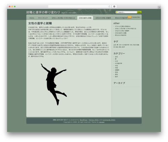The height and width of the screenshot is (142, 168).
Task: Open どちらが正解か見極める in the other list
Action: (x=123, y=27)
